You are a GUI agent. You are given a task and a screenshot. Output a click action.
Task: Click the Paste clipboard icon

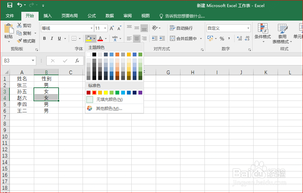pyautogui.click(x=8, y=28)
